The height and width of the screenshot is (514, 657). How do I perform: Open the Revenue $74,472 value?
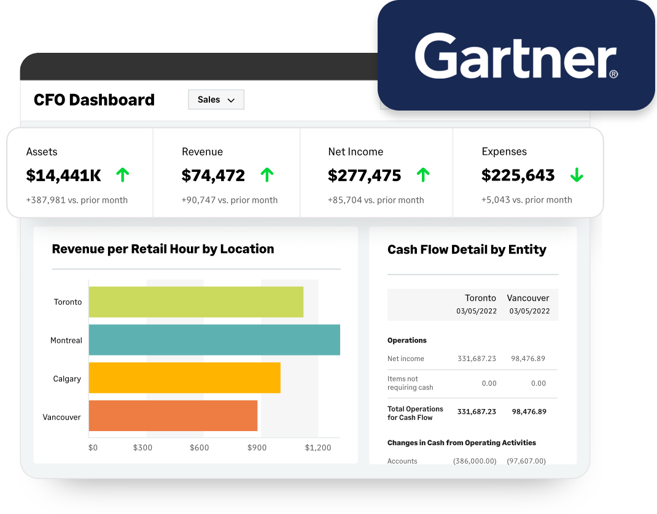tap(213, 176)
